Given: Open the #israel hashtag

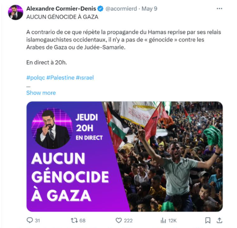Looking at the screenshot, I should click(85, 78).
